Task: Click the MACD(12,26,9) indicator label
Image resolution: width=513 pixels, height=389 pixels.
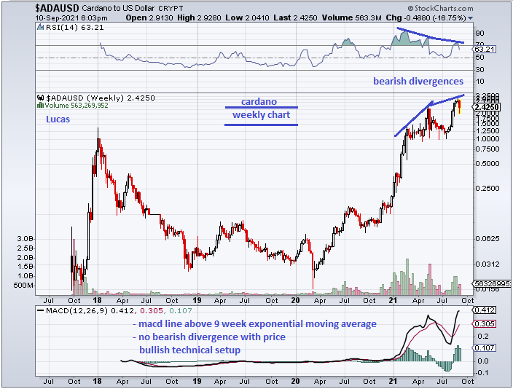Action: click(78, 311)
